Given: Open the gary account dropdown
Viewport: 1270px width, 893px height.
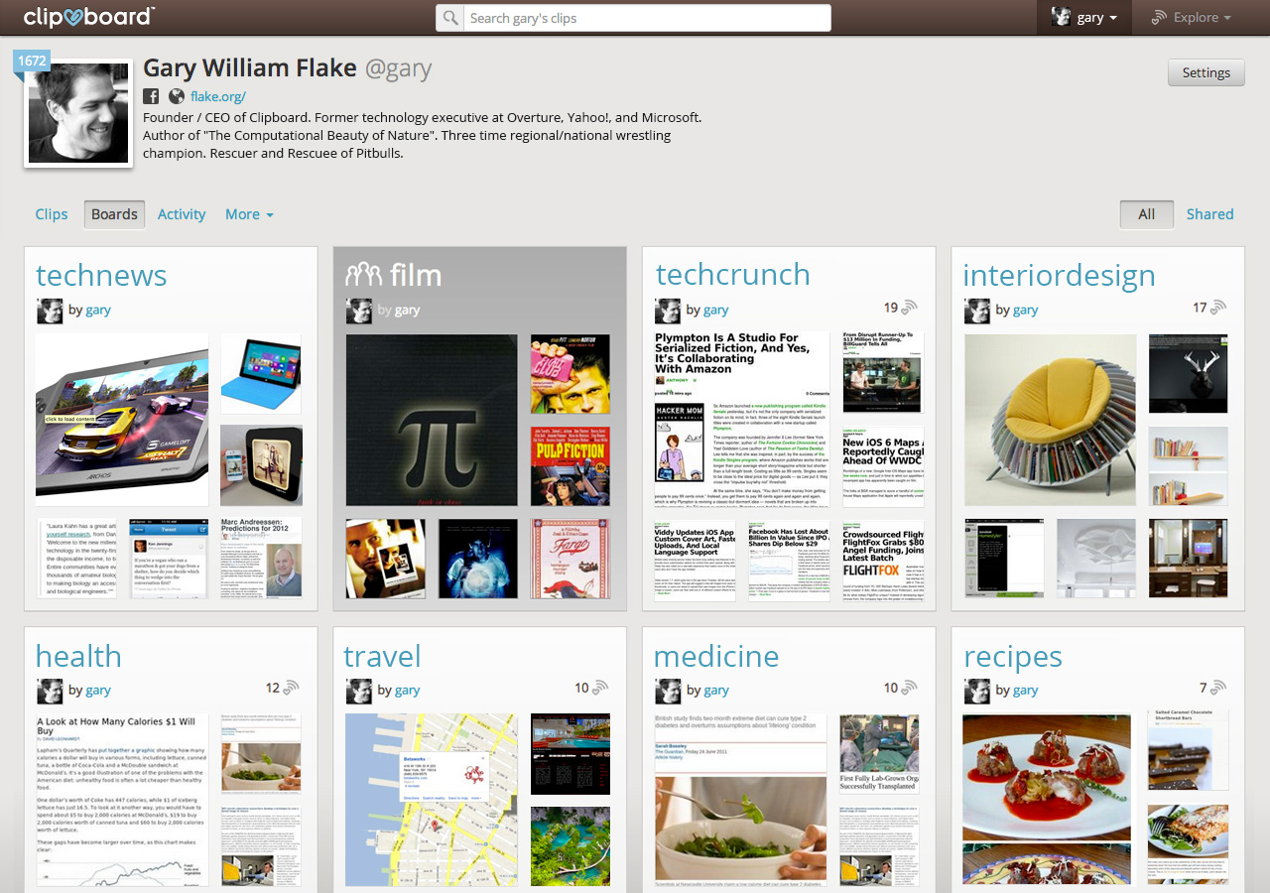Looking at the screenshot, I should tap(1084, 17).
